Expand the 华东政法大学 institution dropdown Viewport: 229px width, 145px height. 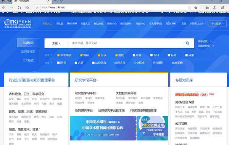pos(198,24)
